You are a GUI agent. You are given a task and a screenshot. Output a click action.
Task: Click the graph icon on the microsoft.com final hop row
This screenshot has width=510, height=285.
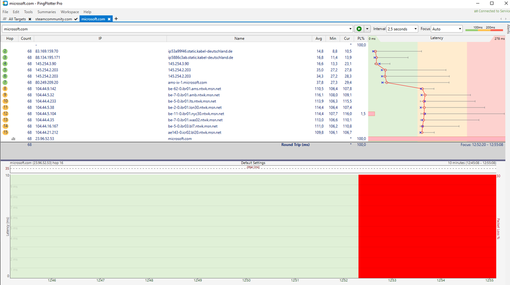click(13, 139)
